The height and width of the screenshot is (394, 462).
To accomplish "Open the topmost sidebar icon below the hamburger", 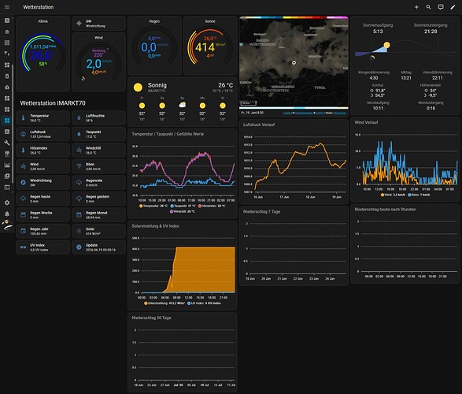I will pos(7,20).
